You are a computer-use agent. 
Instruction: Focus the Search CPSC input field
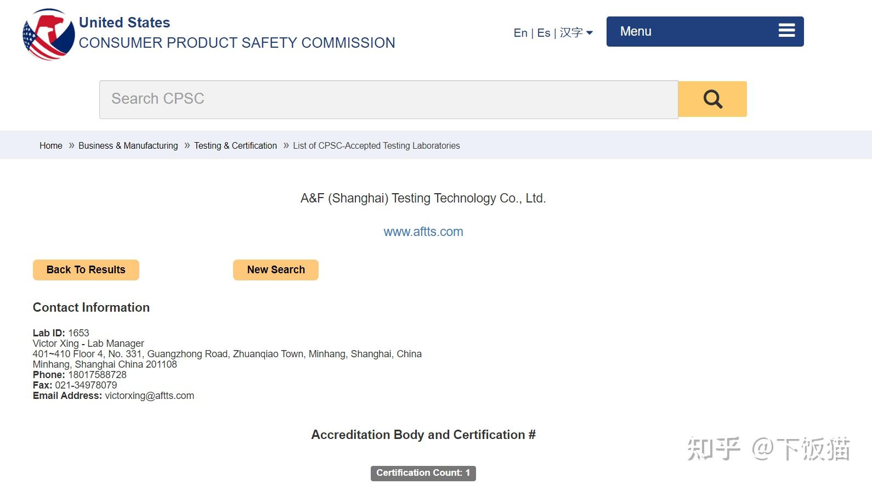pyautogui.click(x=388, y=99)
